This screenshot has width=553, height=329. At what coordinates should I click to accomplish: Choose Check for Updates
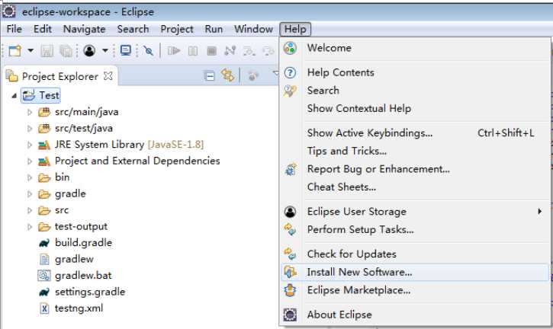point(415,254)
